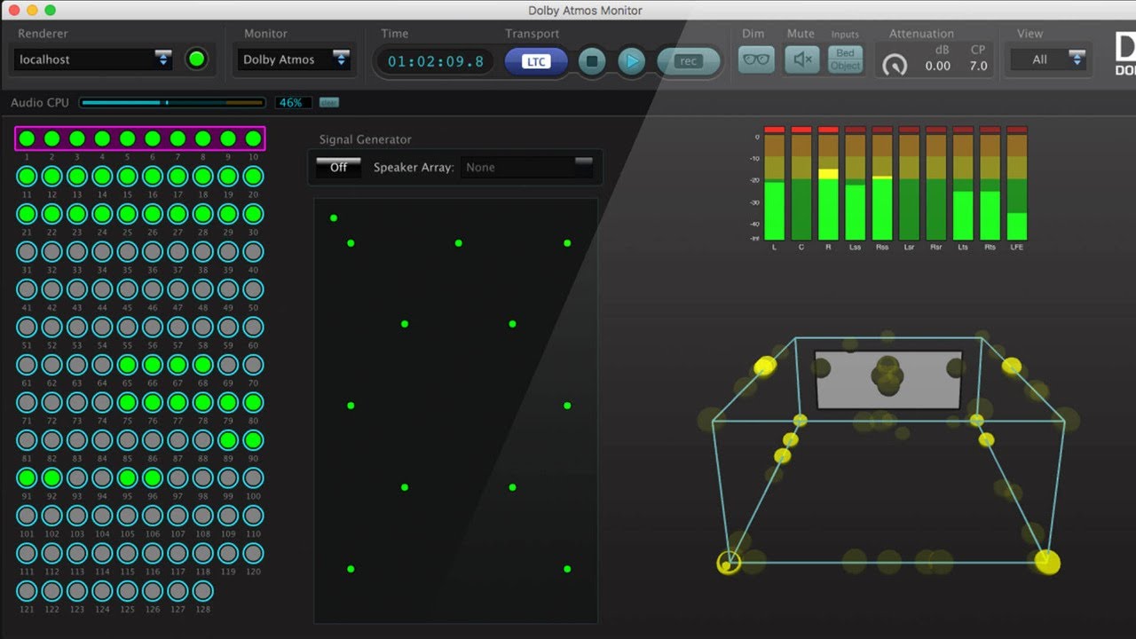This screenshot has height=639, width=1136.
Task: Click object indicator 120
Action: point(253,553)
